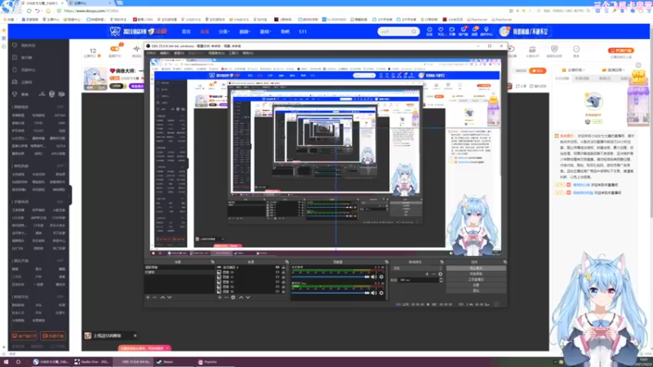Open the Douyu watch history clock icon
The height and width of the screenshot is (367, 653).
[429, 31]
